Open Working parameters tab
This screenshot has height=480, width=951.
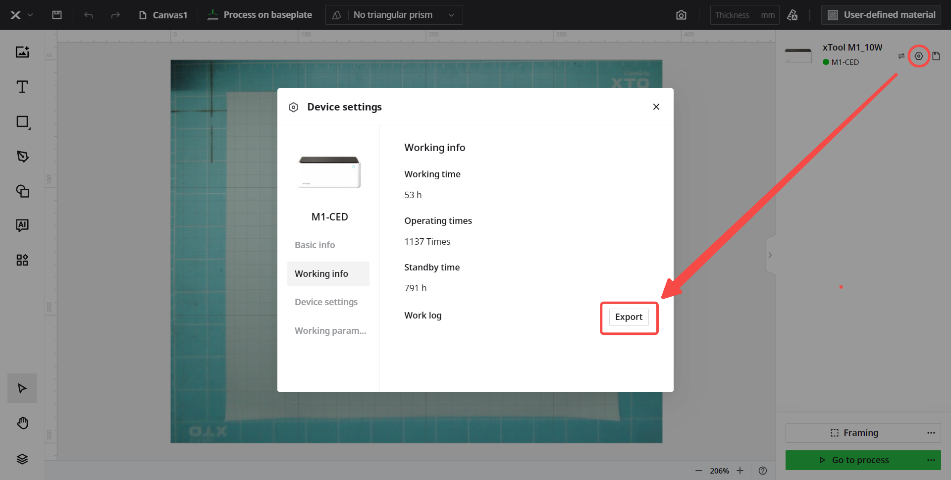330,331
